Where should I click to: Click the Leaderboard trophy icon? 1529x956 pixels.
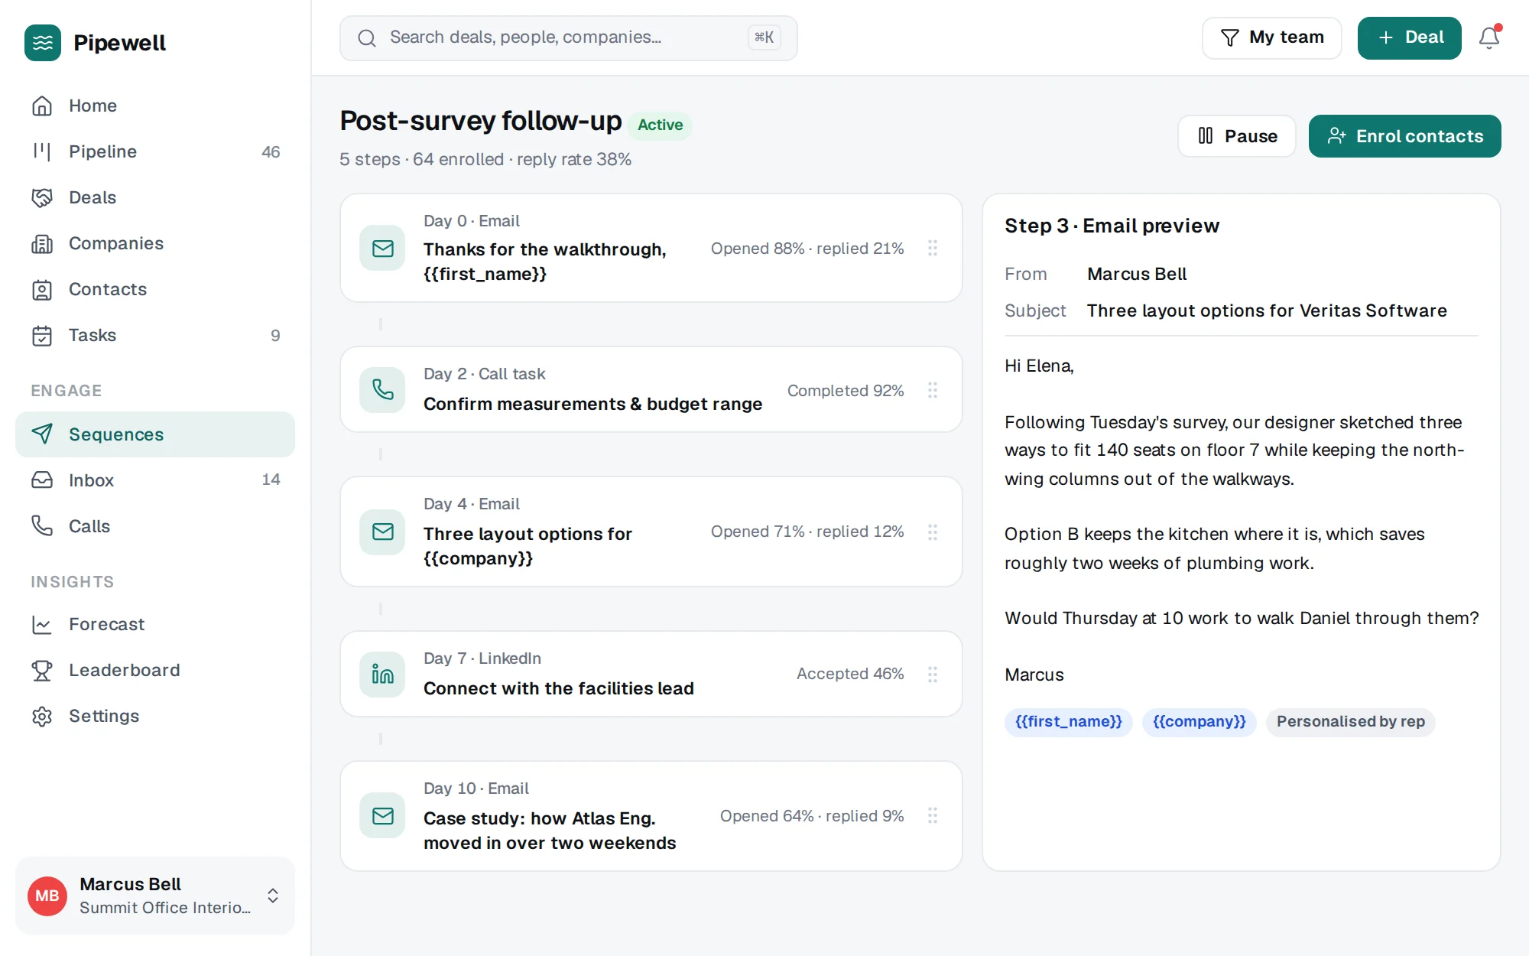[42, 670]
